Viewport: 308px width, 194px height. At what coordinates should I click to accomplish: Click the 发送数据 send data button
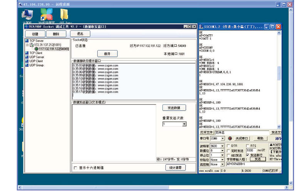click(174, 108)
